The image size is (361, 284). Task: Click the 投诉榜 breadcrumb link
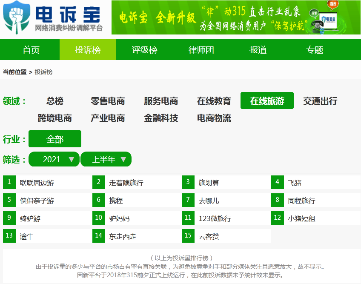(x=43, y=72)
